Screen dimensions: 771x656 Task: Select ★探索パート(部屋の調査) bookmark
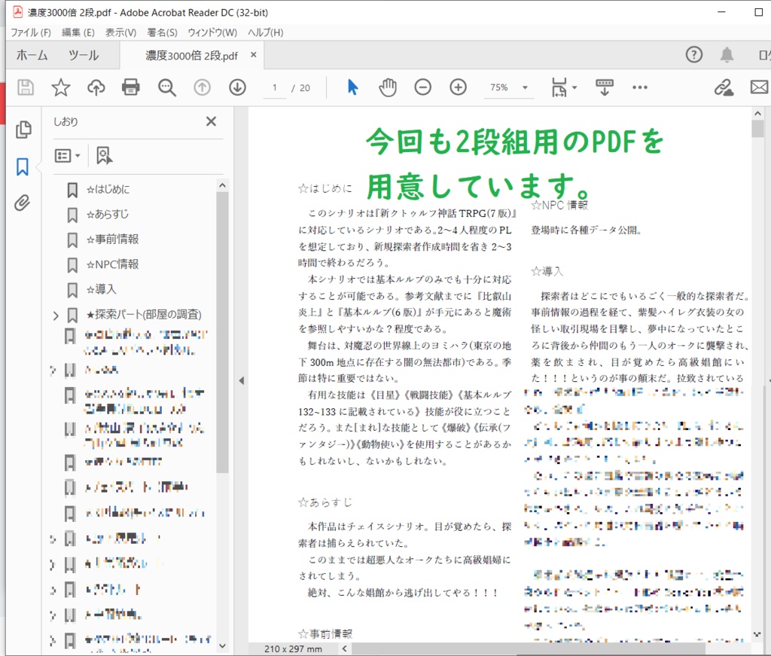144,315
